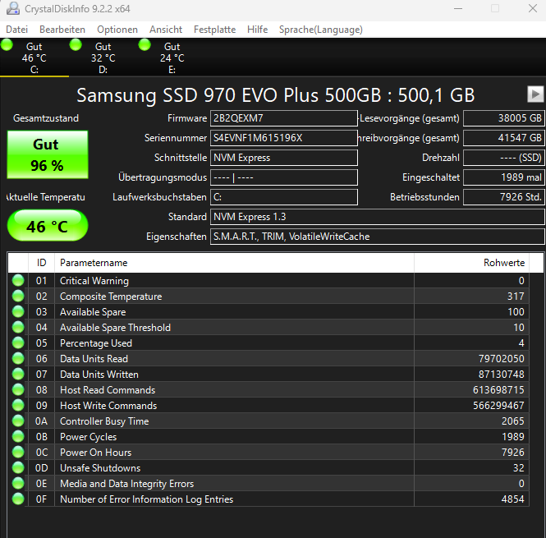Click the Rohwerte column header
546x538 pixels.
pos(471,263)
